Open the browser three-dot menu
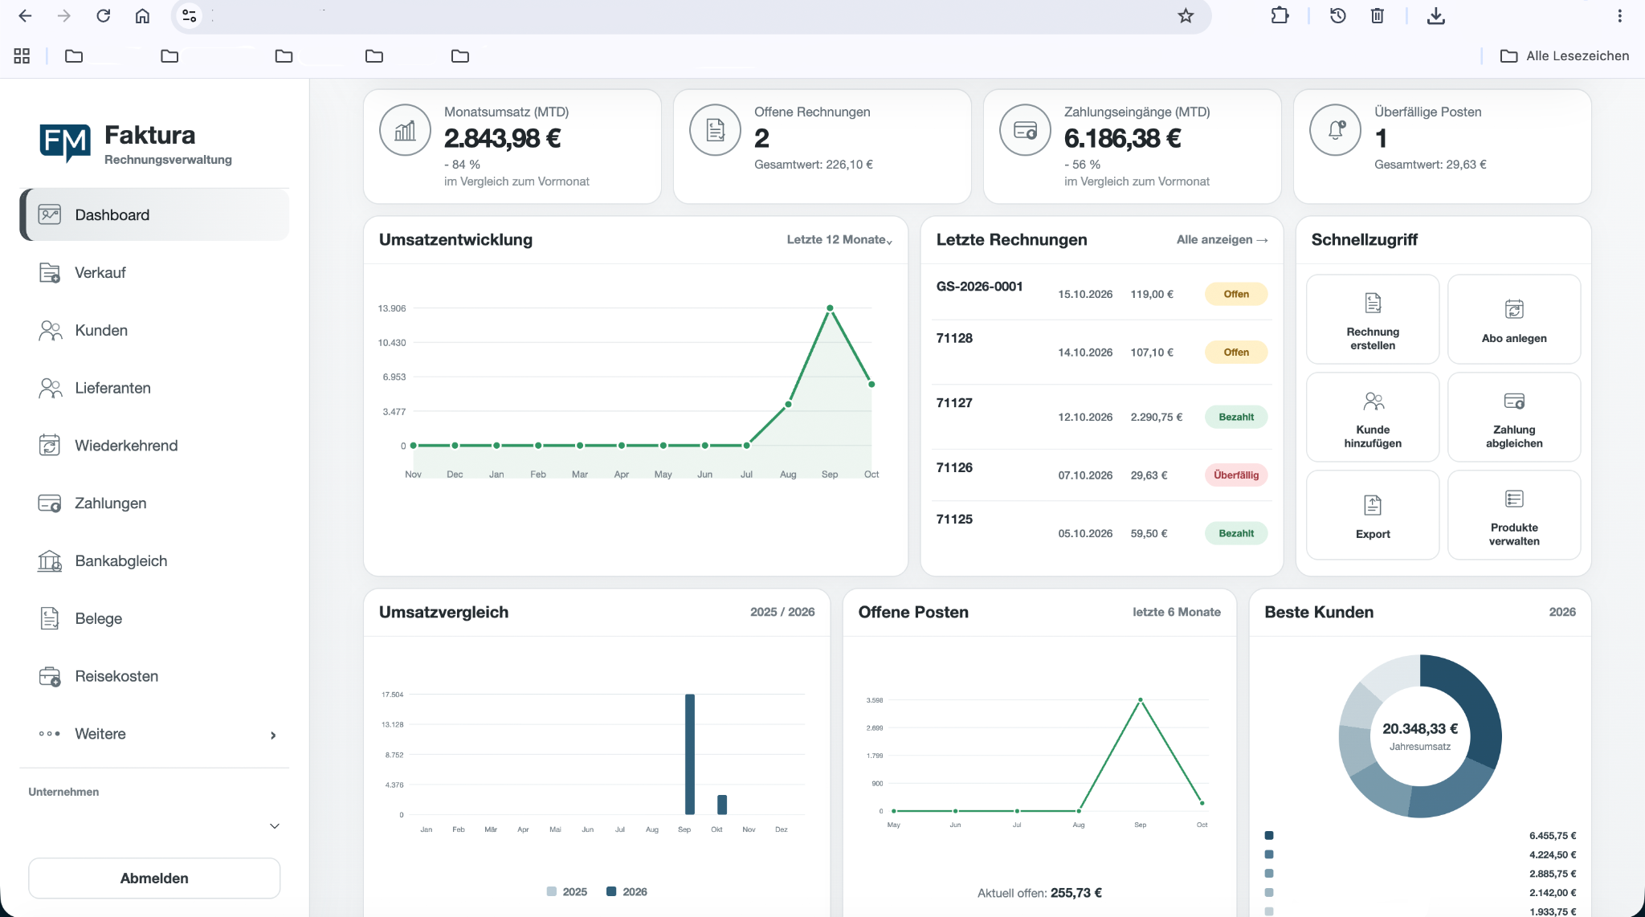1645x917 pixels. tap(1620, 16)
